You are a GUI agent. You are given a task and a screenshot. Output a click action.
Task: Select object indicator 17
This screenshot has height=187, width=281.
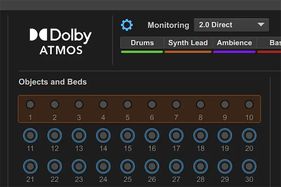176,135
